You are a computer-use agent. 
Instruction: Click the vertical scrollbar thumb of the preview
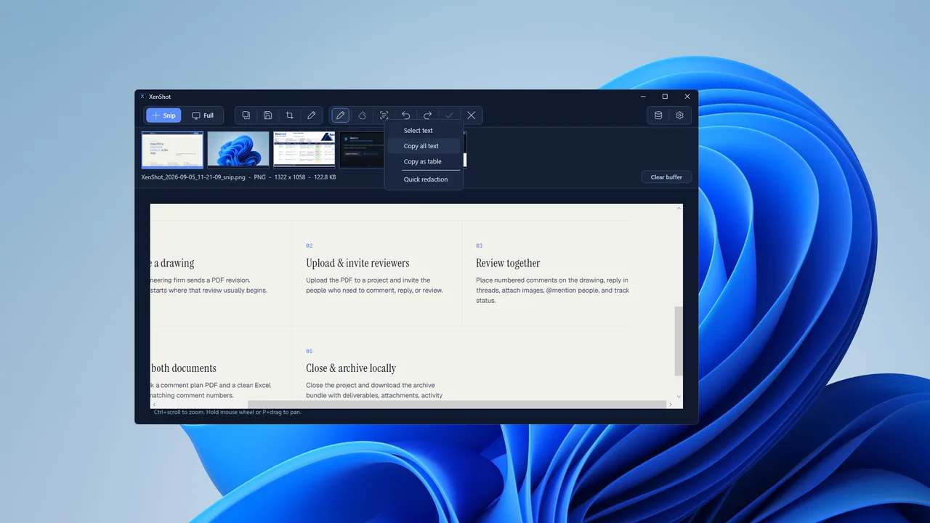click(679, 341)
